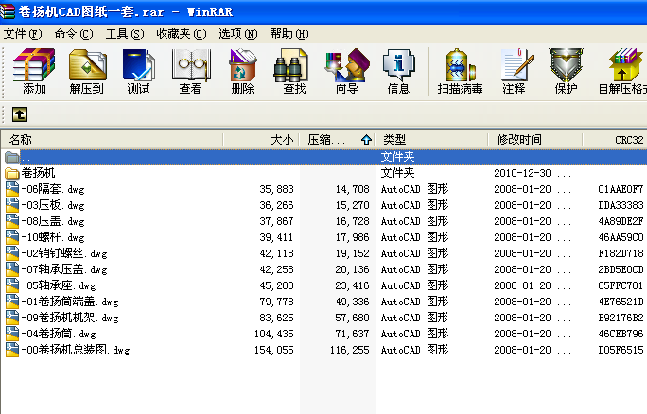Image resolution: width=647 pixels, height=414 pixels.
Task: Click CRC32 value F182D718
Action: point(621,253)
